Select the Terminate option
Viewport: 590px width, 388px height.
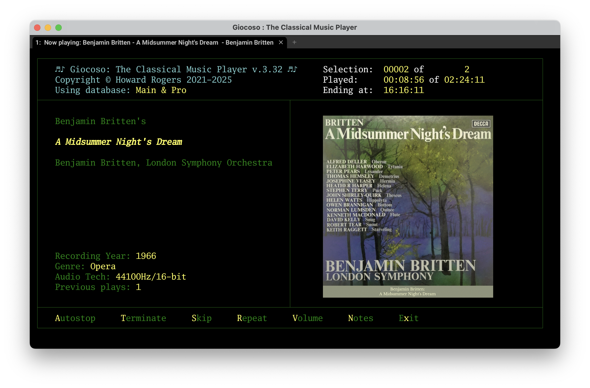pos(143,318)
